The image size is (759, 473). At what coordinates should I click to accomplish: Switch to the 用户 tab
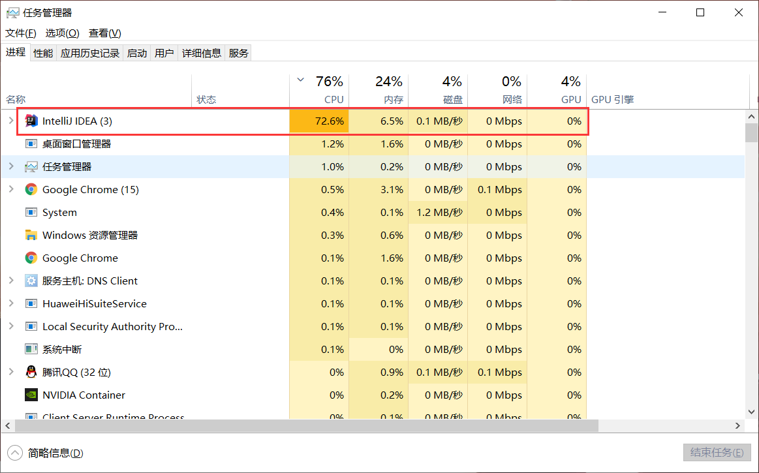(164, 53)
